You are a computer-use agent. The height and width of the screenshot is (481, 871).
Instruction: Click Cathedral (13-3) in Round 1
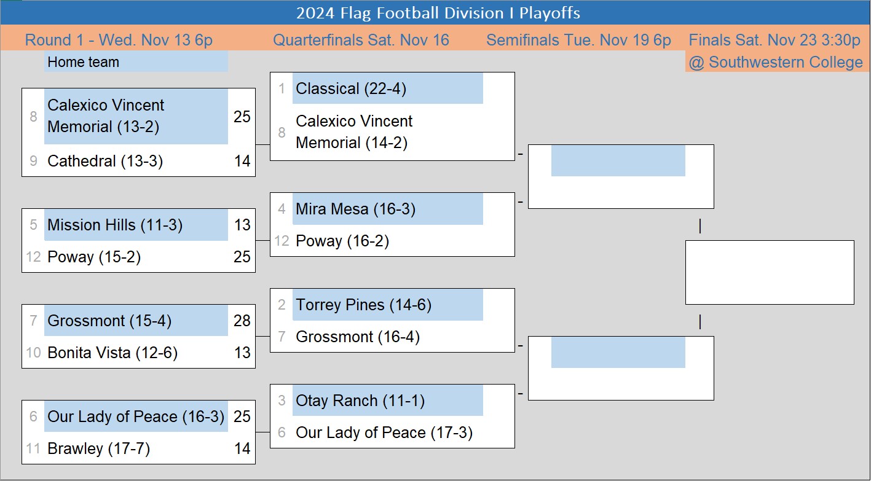click(x=105, y=162)
